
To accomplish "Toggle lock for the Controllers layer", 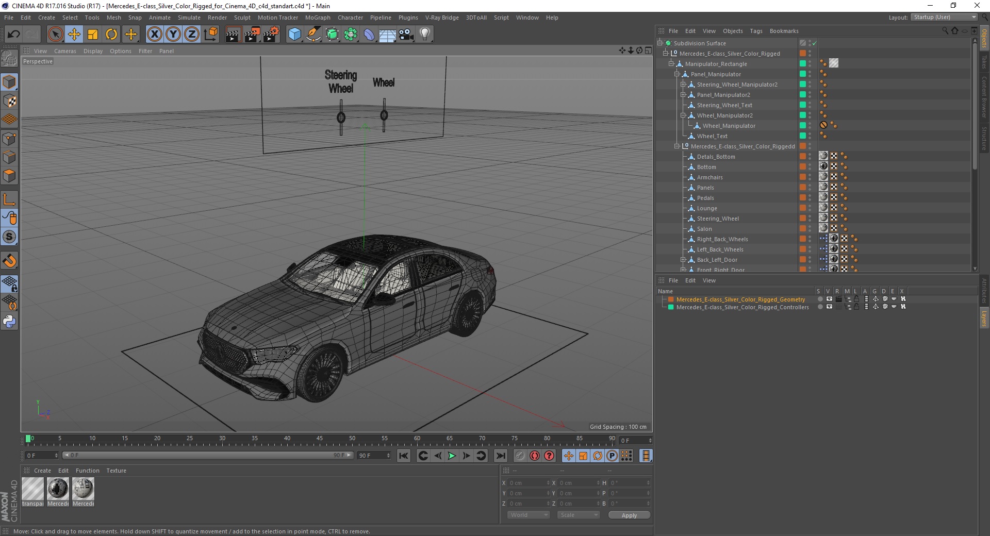I will [x=856, y=307].
